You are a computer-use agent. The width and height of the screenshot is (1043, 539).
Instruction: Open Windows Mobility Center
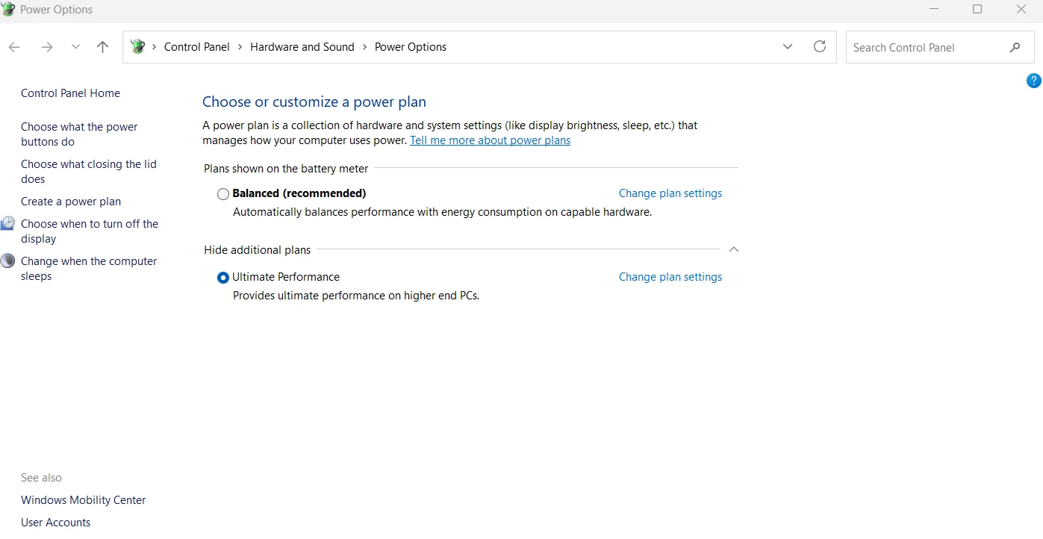pos(84,500)
